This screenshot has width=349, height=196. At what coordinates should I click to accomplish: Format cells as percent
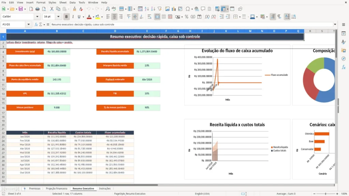[x=186, y=17]
